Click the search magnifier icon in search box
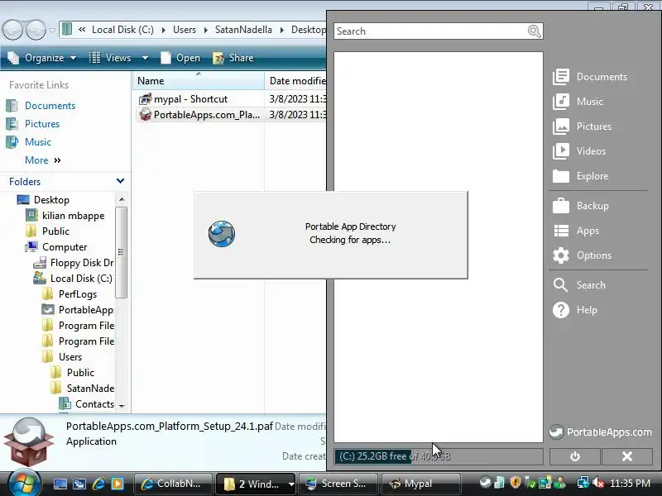Screen dimensions: 662x496 pos(534,31)
